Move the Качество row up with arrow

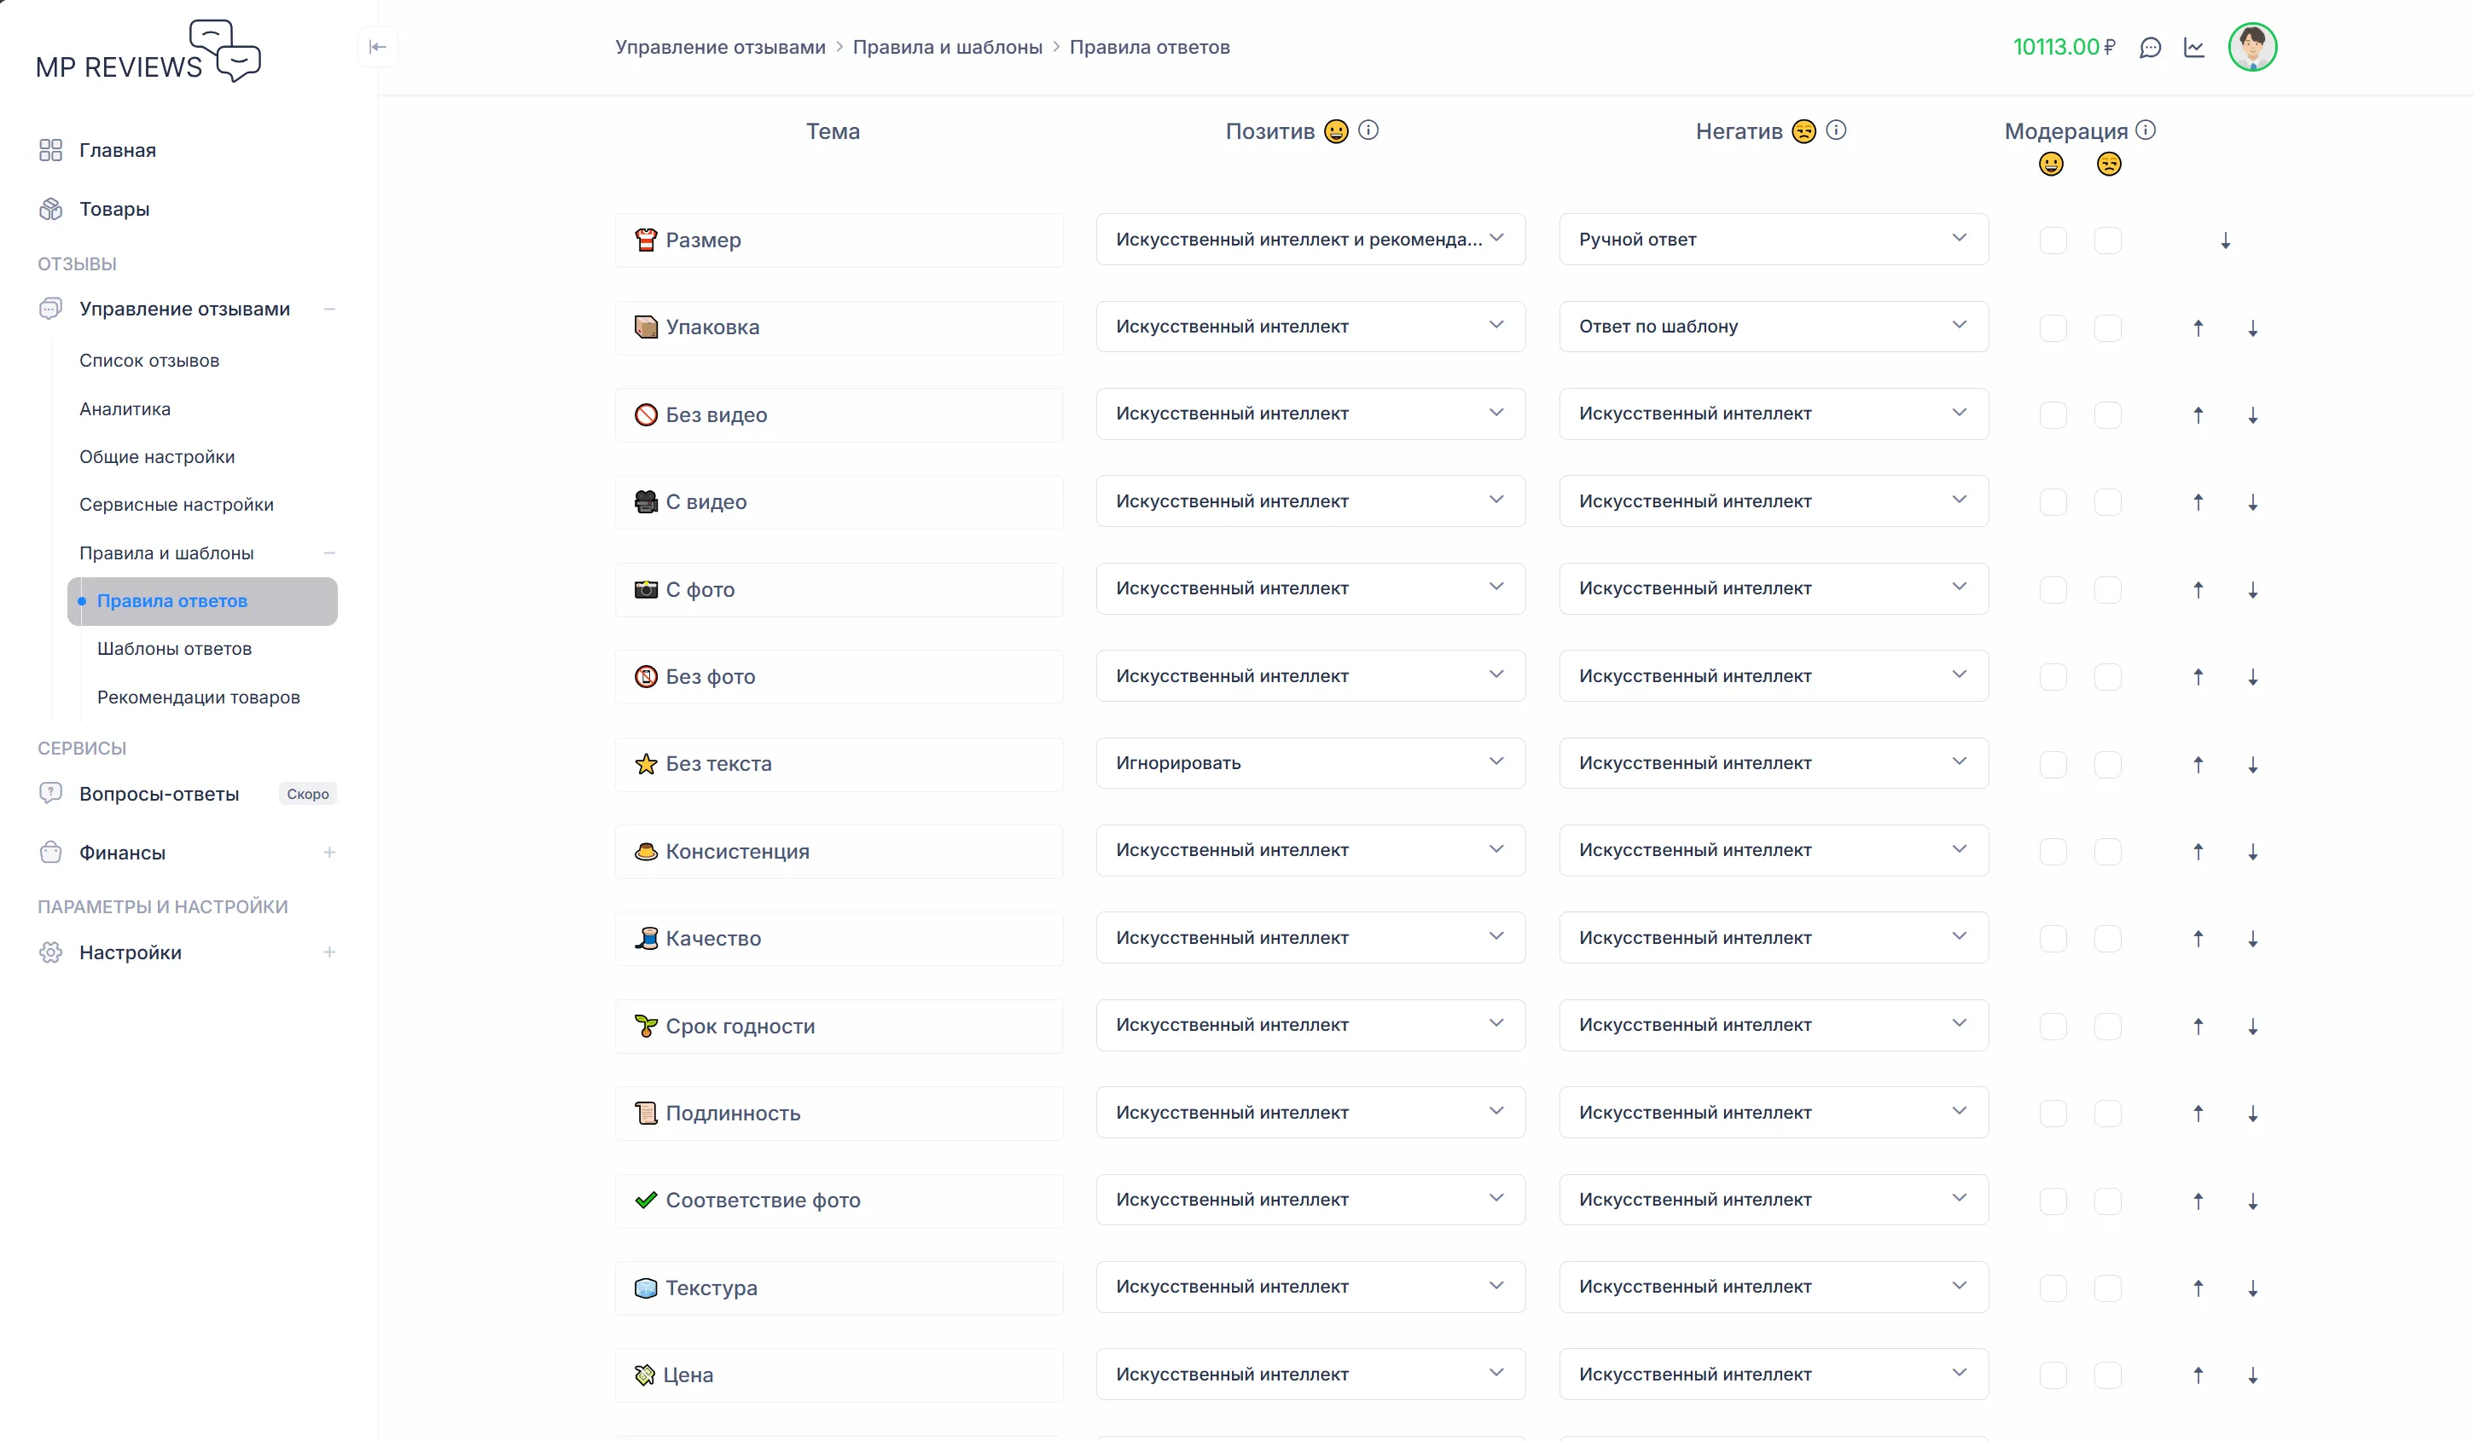tap(2198, 938)
